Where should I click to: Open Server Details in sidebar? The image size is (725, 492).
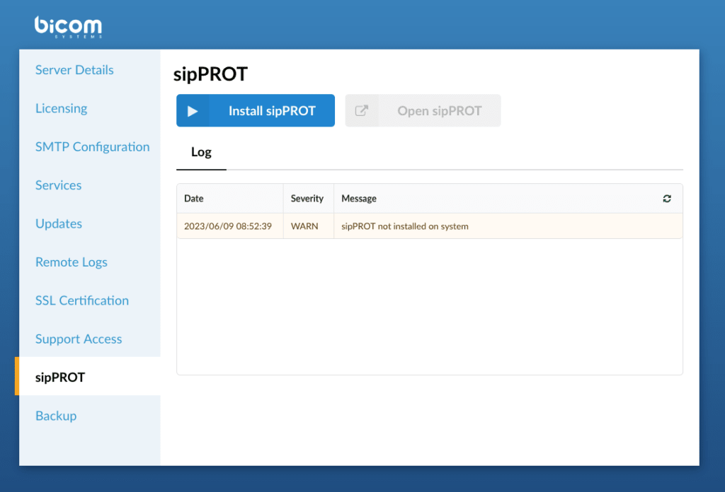tap(74, 70)
